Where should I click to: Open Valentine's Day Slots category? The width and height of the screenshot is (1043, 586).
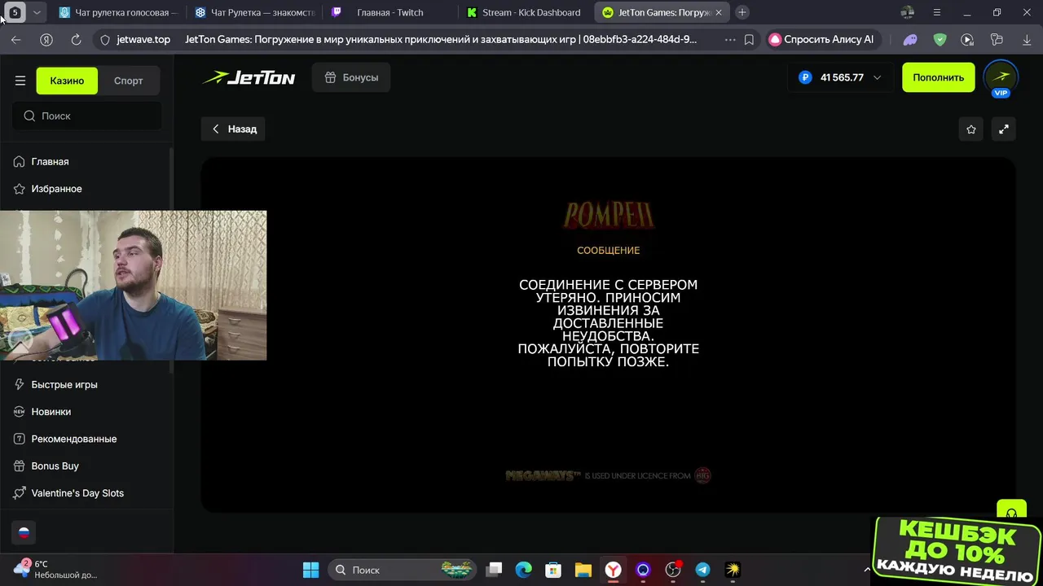[x=77, y=492]
